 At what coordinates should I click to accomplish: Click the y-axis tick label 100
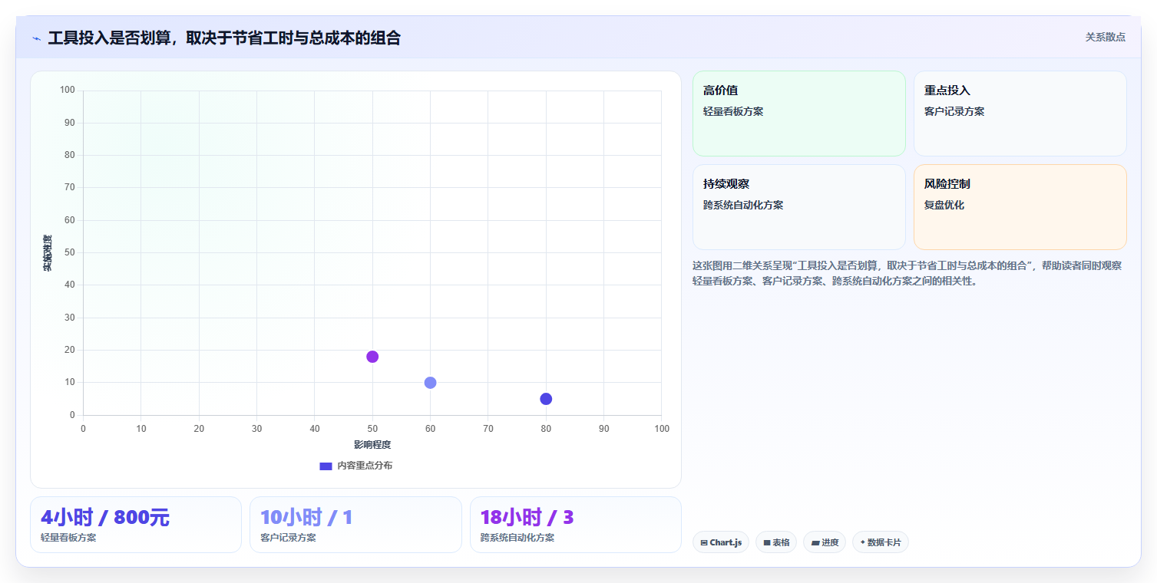(x=68, y=91)
